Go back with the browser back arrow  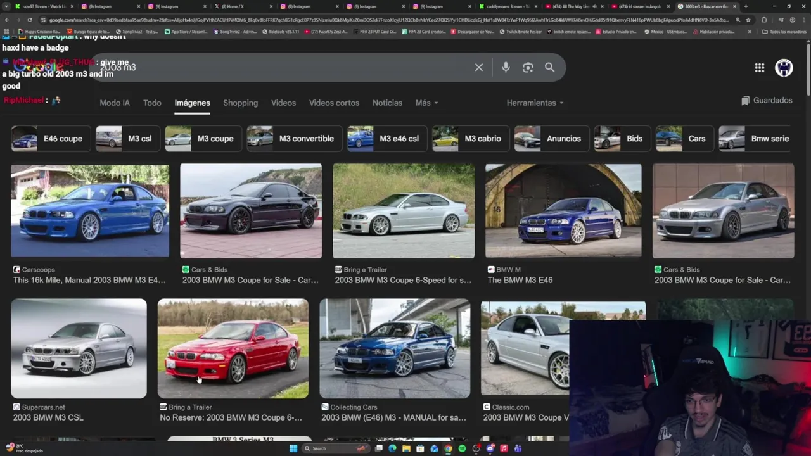(x=6, y=20)
